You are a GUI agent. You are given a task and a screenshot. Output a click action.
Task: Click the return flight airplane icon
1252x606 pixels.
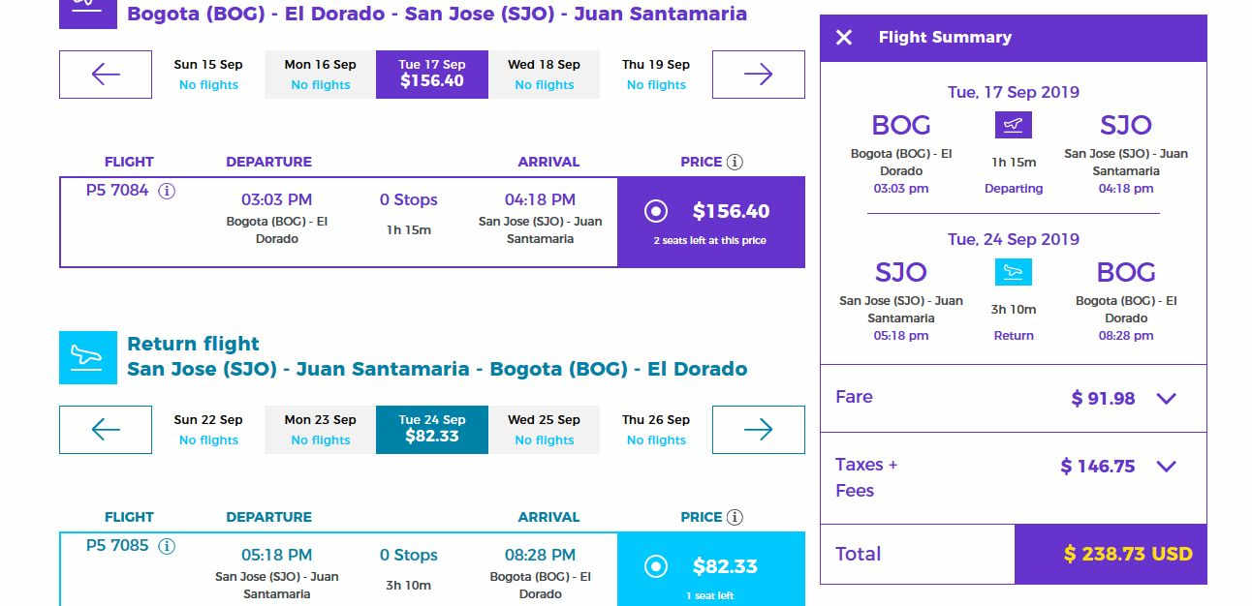87,357
